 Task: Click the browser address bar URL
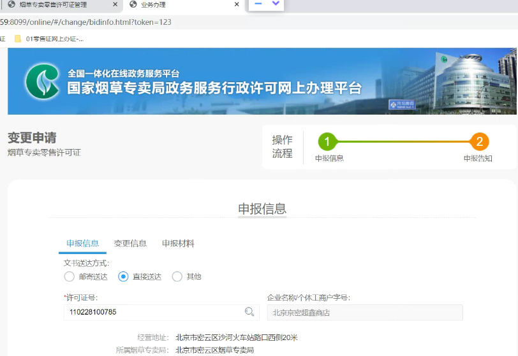[x=85, y=22]
